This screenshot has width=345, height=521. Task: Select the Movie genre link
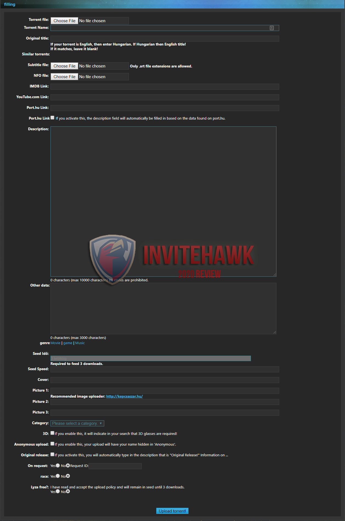[55, 343]
